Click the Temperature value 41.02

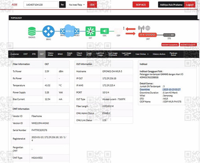click(48, 85)
